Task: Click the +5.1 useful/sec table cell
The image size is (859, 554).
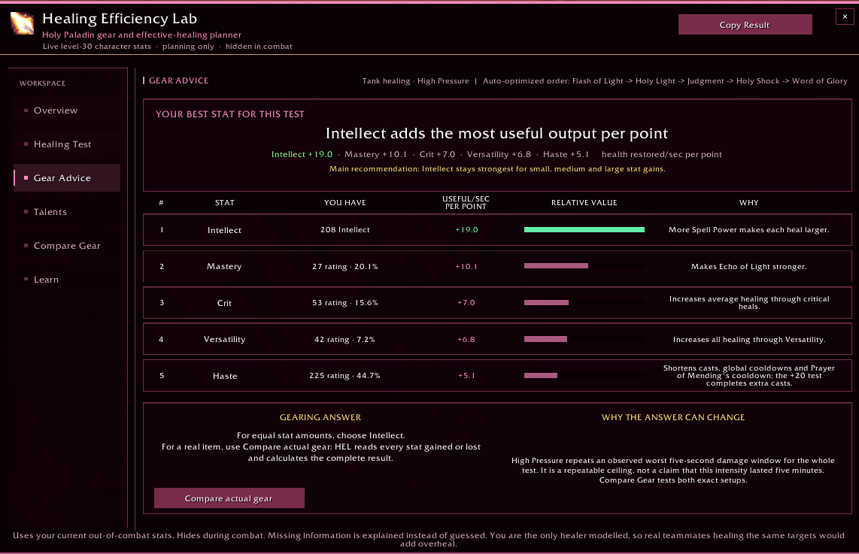Action: (x=466, y=376)
